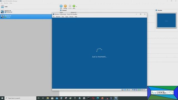Open Input menu in VM window
Screen dimensions: 178x100
67,17
